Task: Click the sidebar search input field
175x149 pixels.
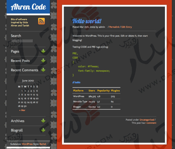Action: pos(22,41)
